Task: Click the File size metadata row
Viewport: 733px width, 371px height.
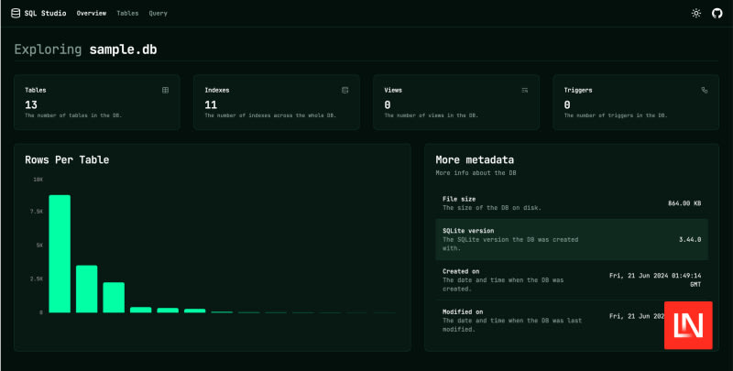Action: click(x=571, y=203)
